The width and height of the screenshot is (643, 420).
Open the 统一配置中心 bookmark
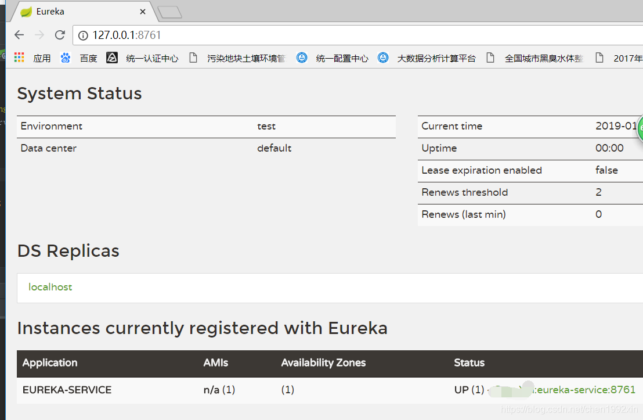(x=333, y=58)
